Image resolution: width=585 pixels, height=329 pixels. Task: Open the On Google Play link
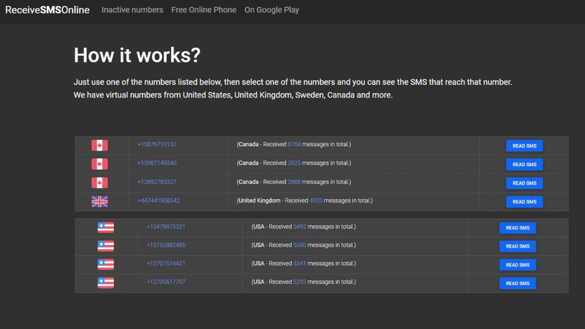[272, 10]
